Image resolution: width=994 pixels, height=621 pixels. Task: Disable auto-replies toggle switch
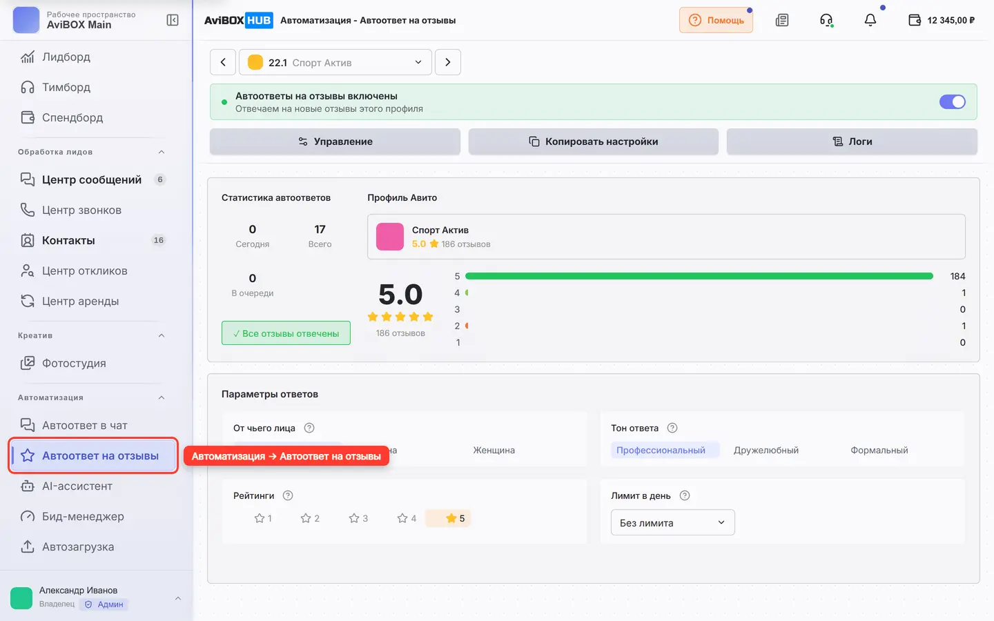(953, 101)
